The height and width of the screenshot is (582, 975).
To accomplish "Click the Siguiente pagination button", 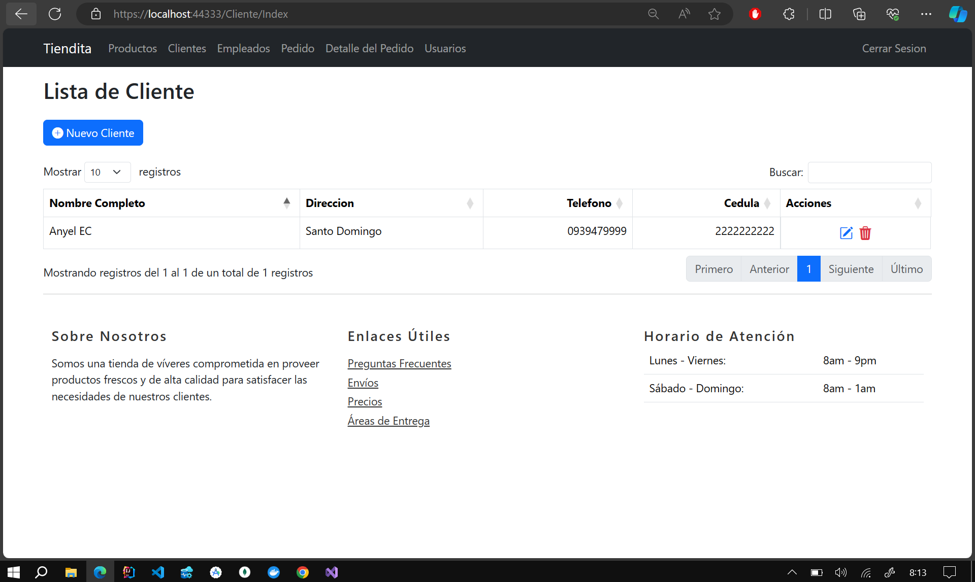I will [x=851, y=269].
